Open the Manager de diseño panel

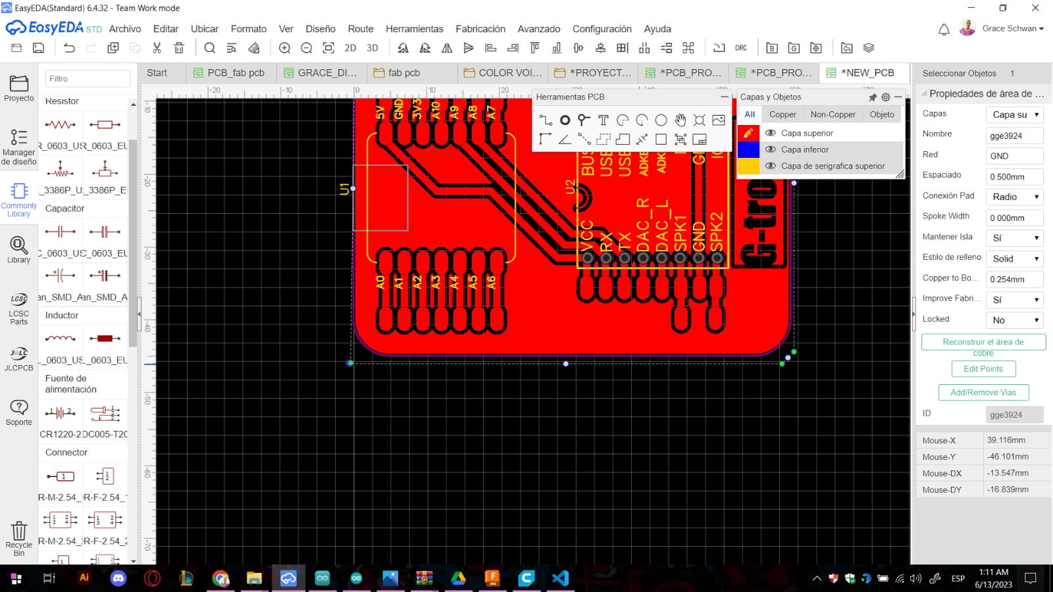(x=19, y=146)
